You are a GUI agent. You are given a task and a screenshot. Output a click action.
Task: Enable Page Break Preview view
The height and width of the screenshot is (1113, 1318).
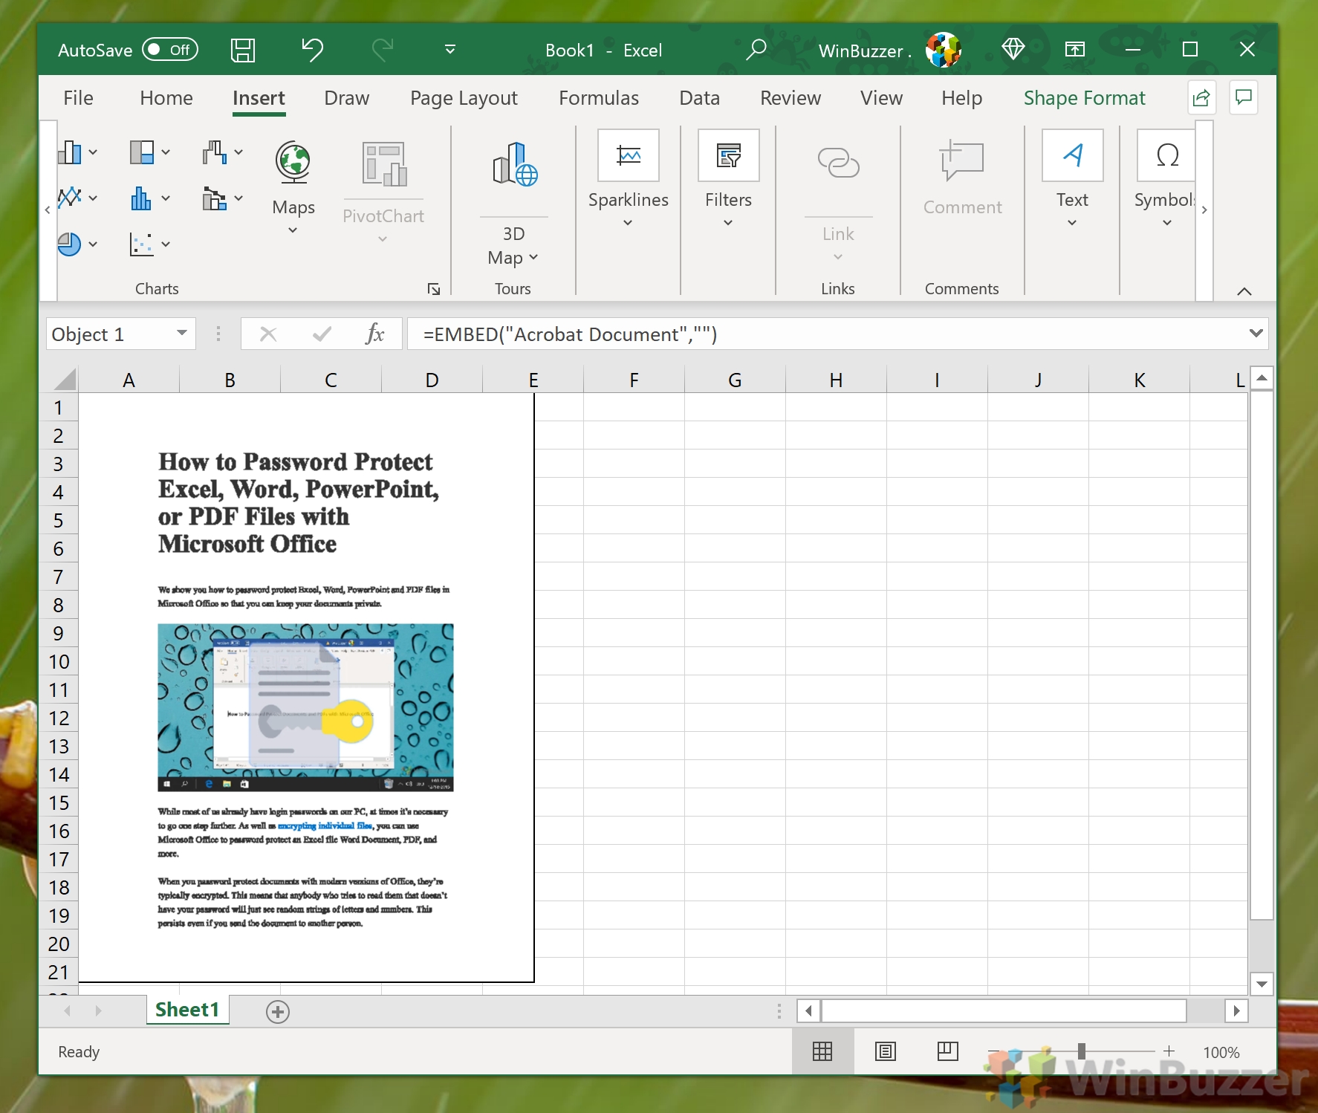(947, 1051)
